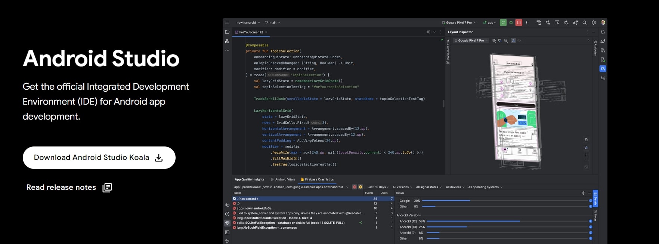The height and width of the screenshot is (244, 659).
Task: Click the Attach Debugger bug icon in top toolbar
Action: (x=566, y=22)
